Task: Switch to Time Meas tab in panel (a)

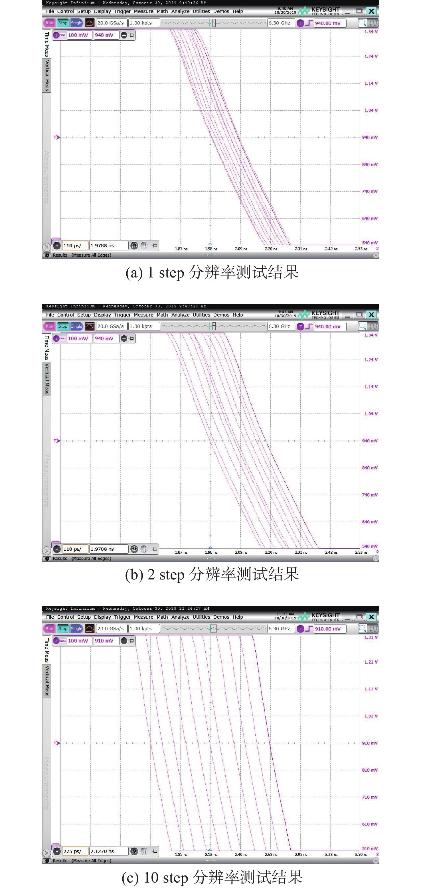Action: coord(47,44)
